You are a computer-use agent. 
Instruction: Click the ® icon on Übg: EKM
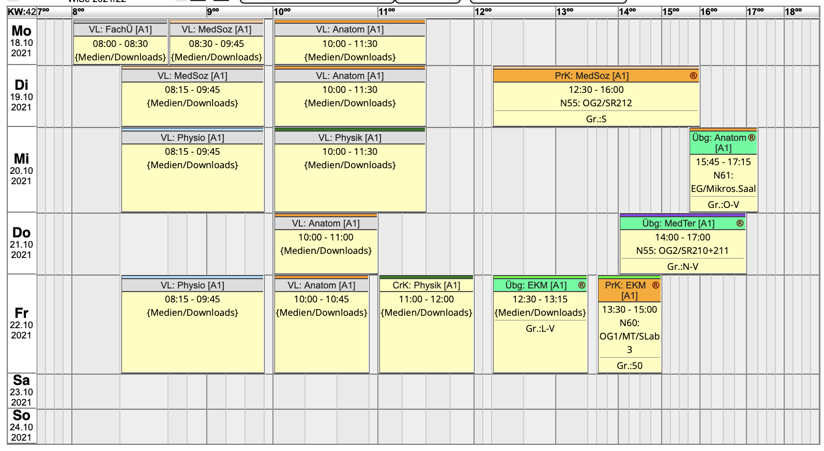(582, 285)
